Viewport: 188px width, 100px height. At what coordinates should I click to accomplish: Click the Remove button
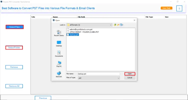(14, 67)
